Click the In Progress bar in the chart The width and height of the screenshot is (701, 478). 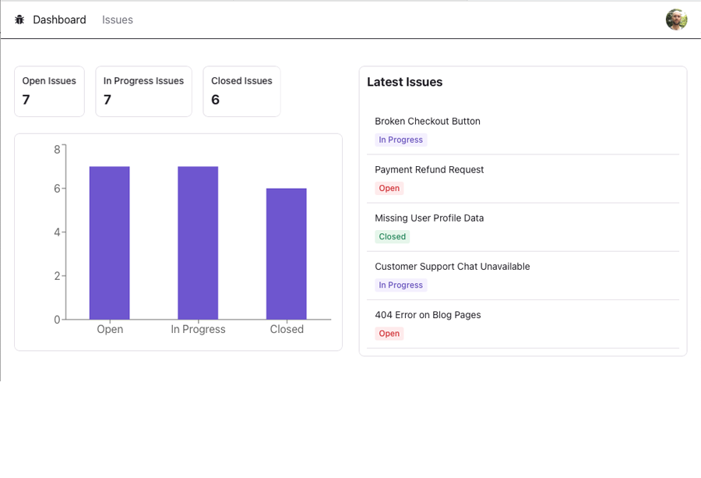coord(198,243)
